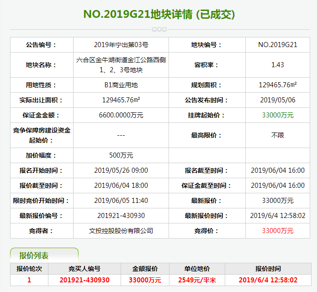Image resolution: width=317 pixels, height=292 pixels.
Task: Click the 报价时间 column header
Action: (268, 269)
